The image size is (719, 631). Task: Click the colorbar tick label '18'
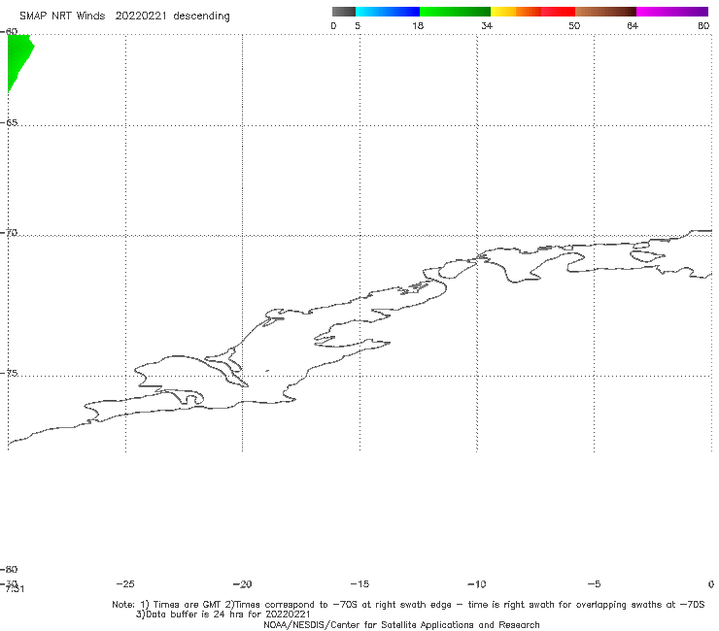(418, 26)
